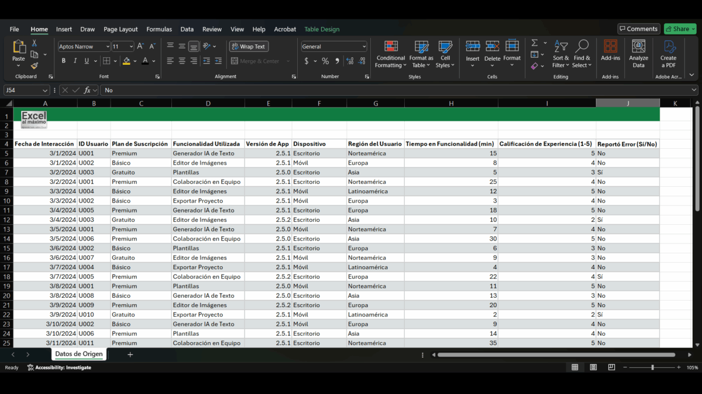Apply underline formatting

87,60
